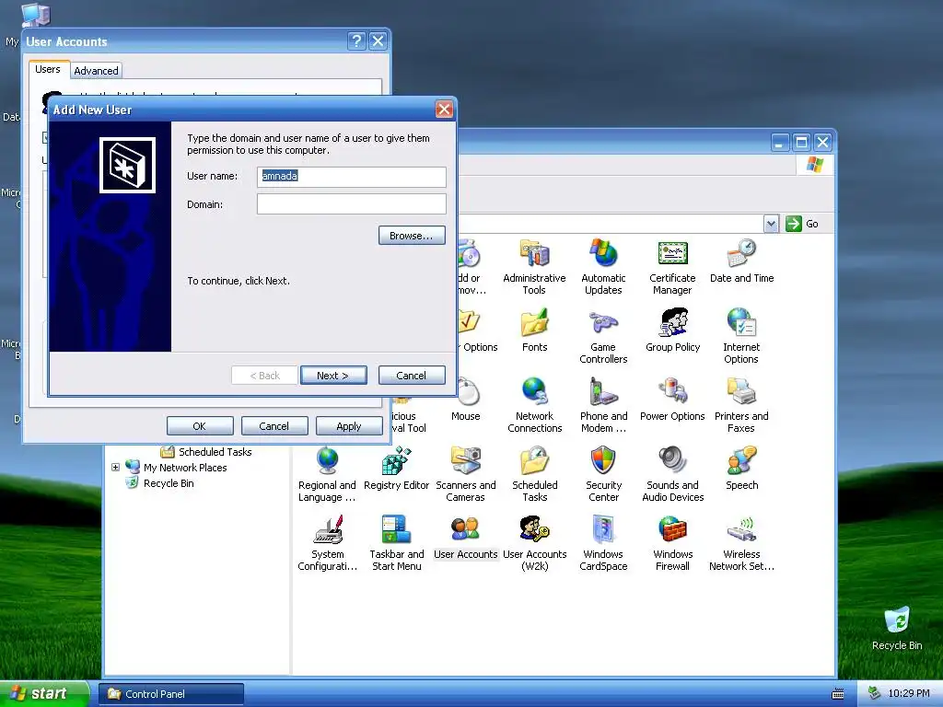Select the highlighted User Accounts icon
Screen dimensions: 943x707
point(465,537)
